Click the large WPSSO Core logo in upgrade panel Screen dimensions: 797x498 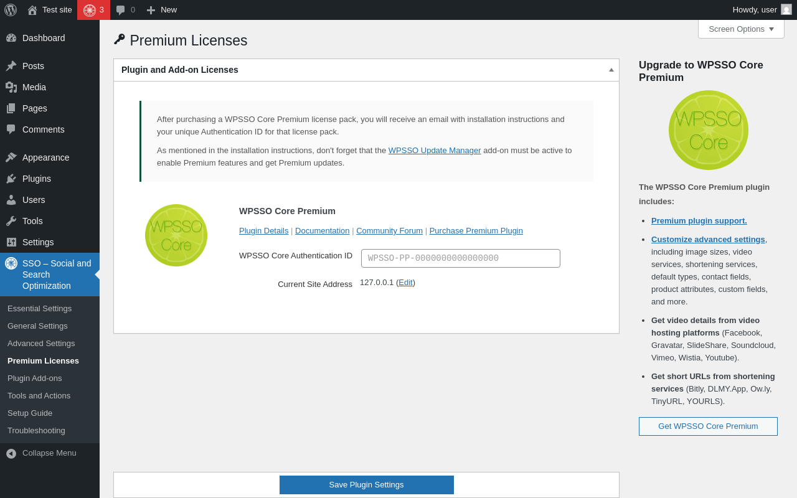pyautogui.click(x=709, y=130)
